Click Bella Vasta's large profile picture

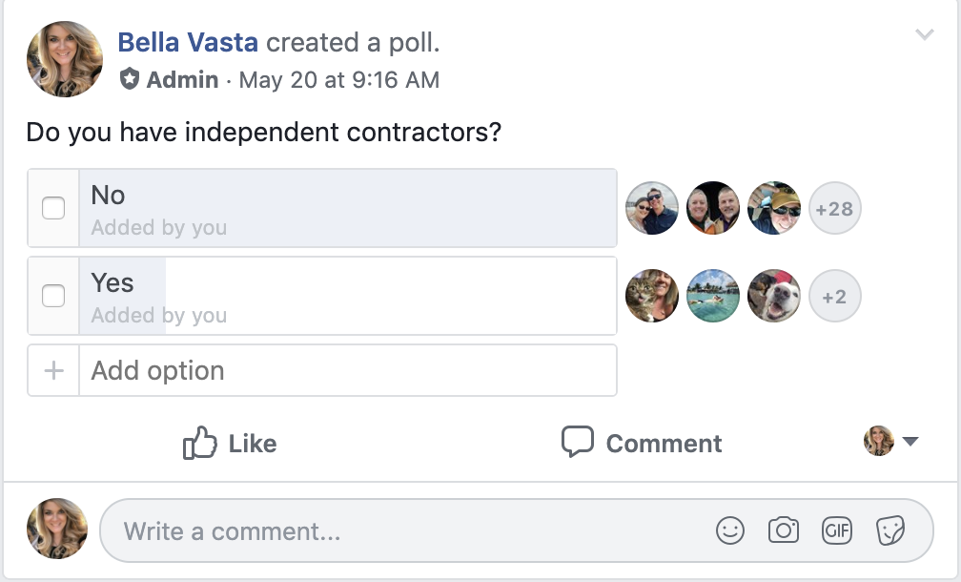click(65, 59)
